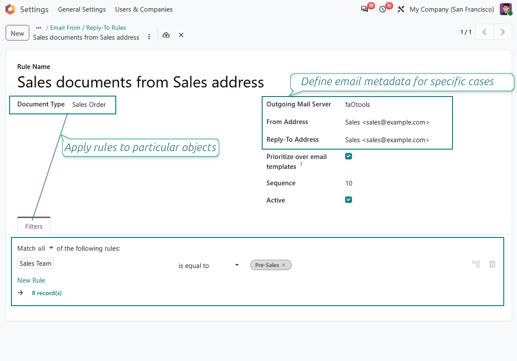
Task: Click the Document Type label
Action: pos(41,104)
